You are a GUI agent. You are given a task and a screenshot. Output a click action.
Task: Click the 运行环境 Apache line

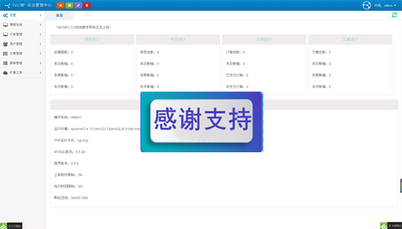click(x=97, y=129)
